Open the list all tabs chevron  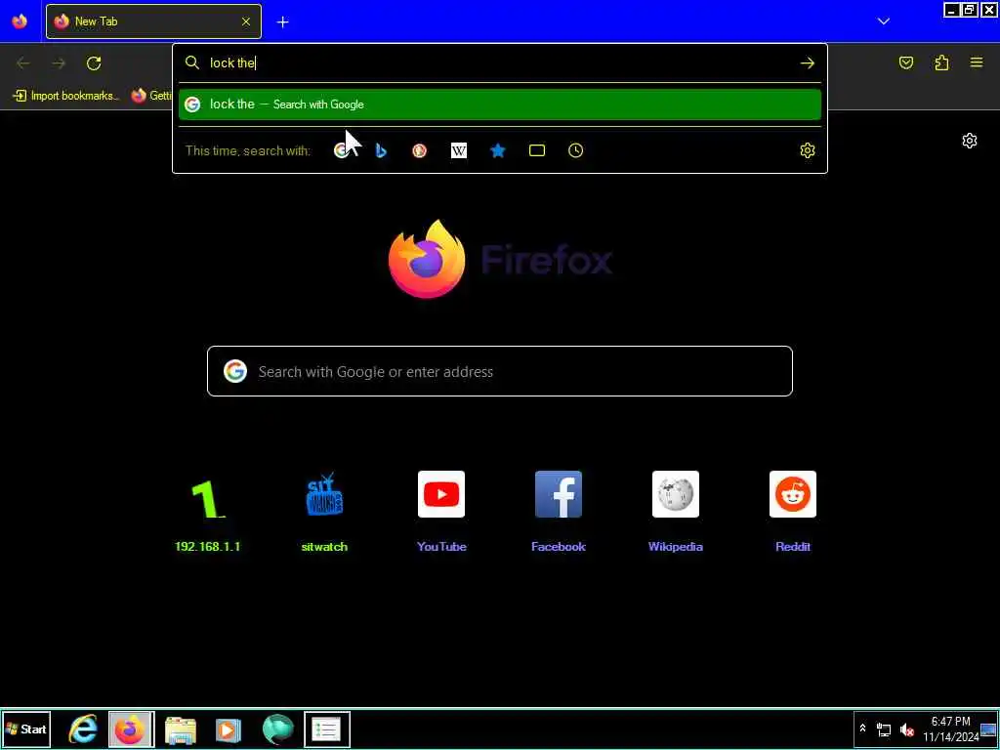click(883, 21)
